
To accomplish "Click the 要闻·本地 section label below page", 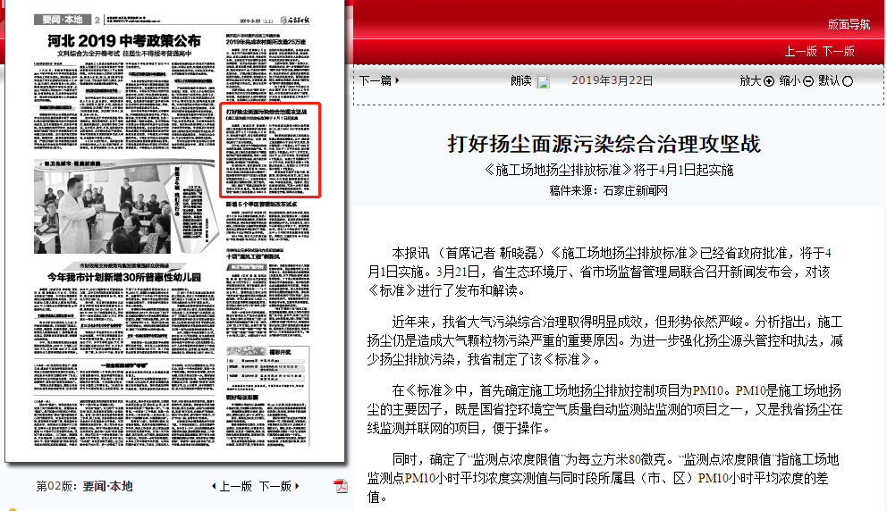I will (107, 486).
